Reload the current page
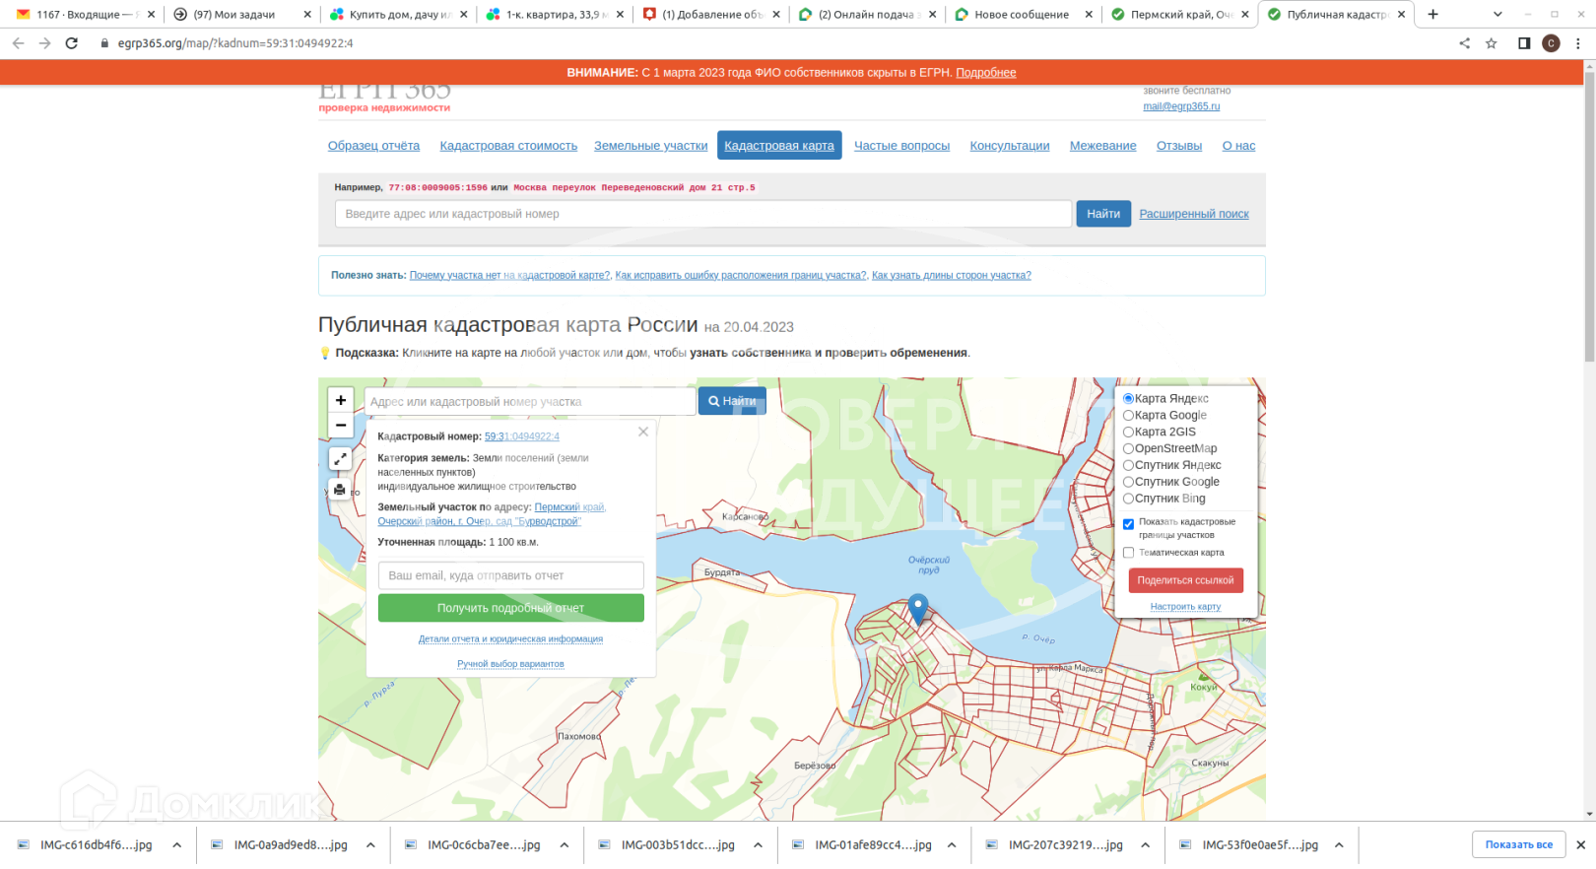Image resolution: width=1596 pixels, height=869 pixels. (x=71, y=43)
